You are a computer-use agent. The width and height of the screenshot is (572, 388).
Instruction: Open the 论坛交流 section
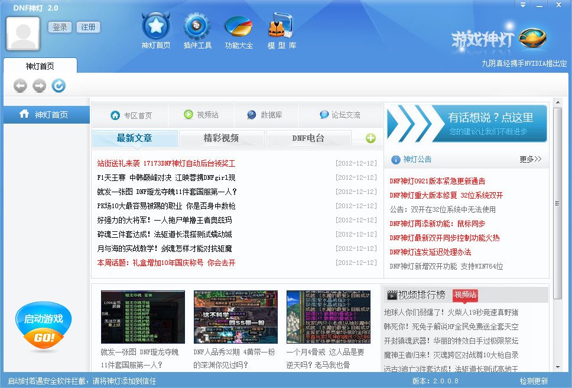click(x=340, y=115)
